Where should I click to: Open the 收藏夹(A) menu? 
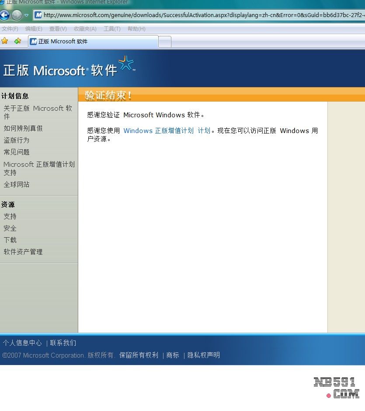click(x=85, y=29)
